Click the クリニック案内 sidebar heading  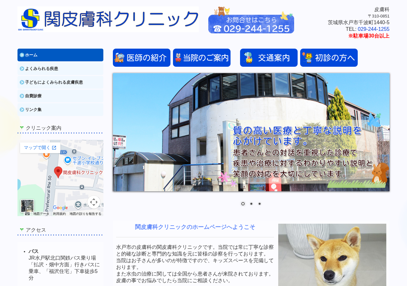(x=44, y=128)
